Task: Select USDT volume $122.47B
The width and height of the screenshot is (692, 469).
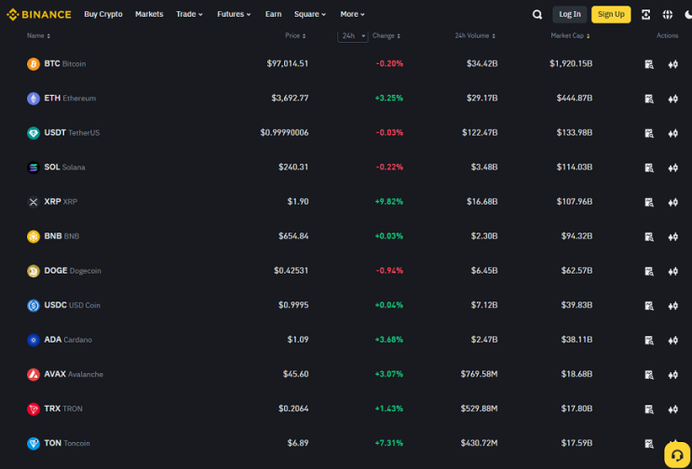Action: [x=480, y=132]
